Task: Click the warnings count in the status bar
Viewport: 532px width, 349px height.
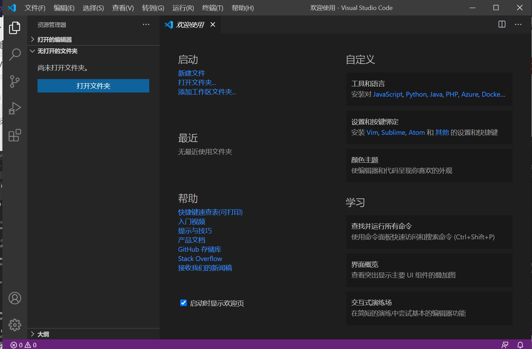Action: coord(31,345)
